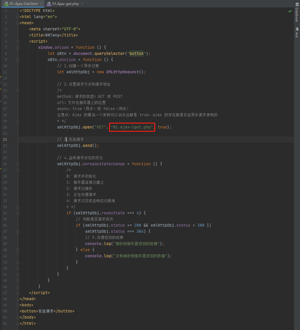Viewport: 300px width, 330px height.
Task: Click fold marker beside status === 304 line
Action: pyautogui.click(x=18, y=232)
